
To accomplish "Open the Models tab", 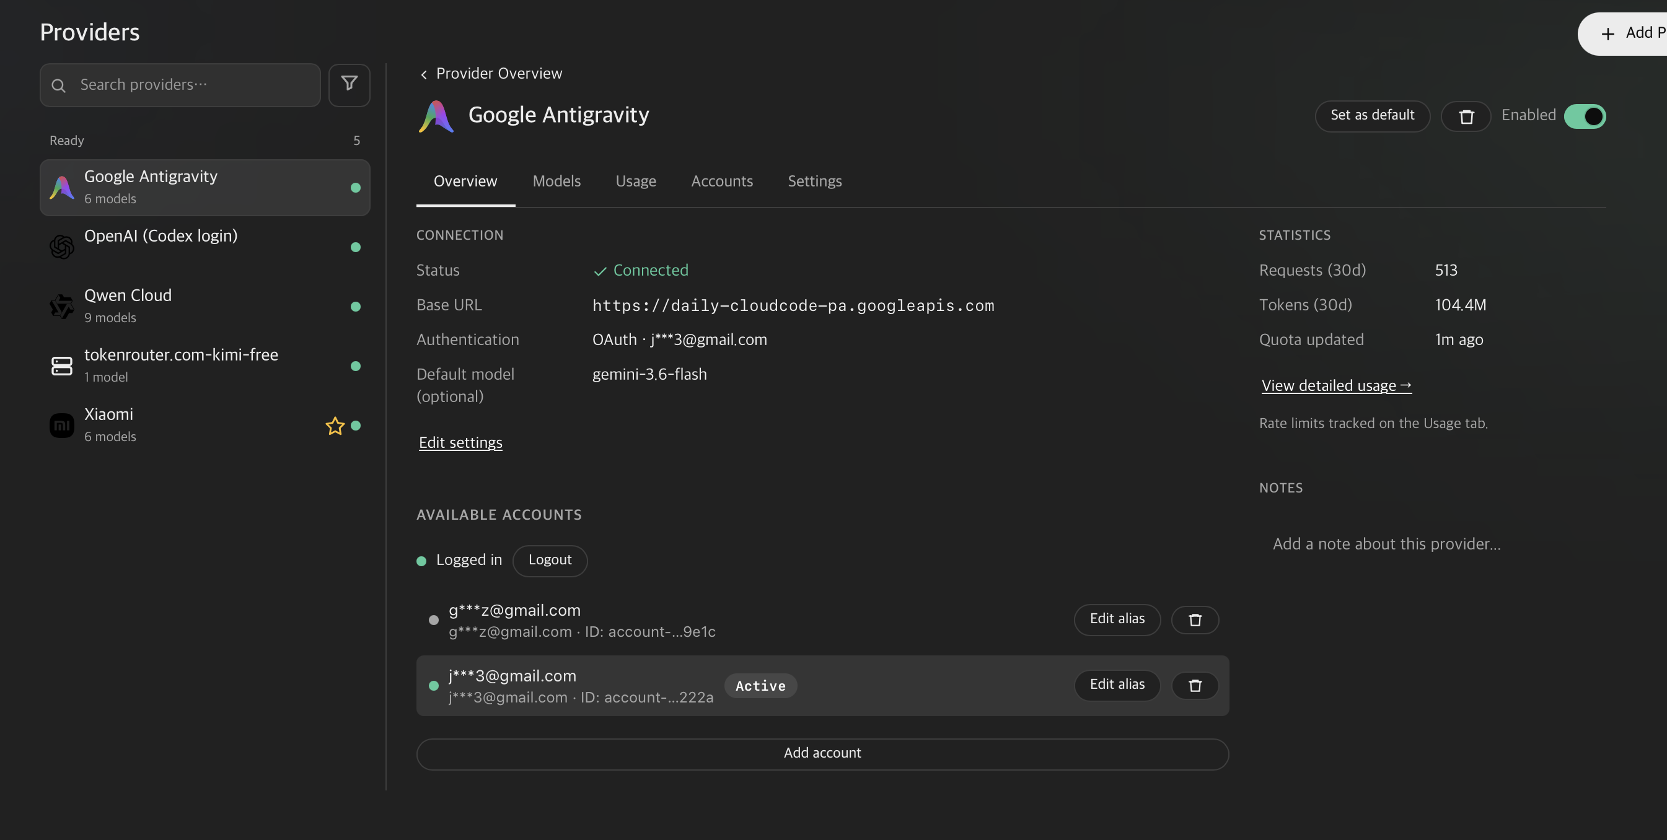I will click(x=556, y=181).
